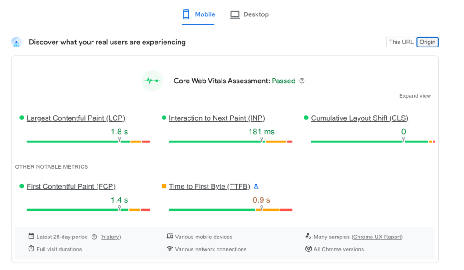The width and height of the screenshot is (464, 270).
Task: Click Discover what your real users heading
Action: (x=107, y=42)
